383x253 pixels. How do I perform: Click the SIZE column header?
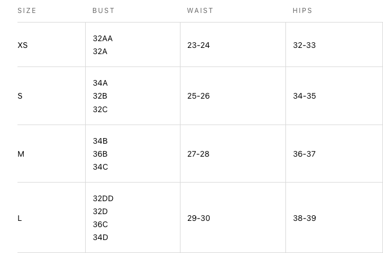27,11
